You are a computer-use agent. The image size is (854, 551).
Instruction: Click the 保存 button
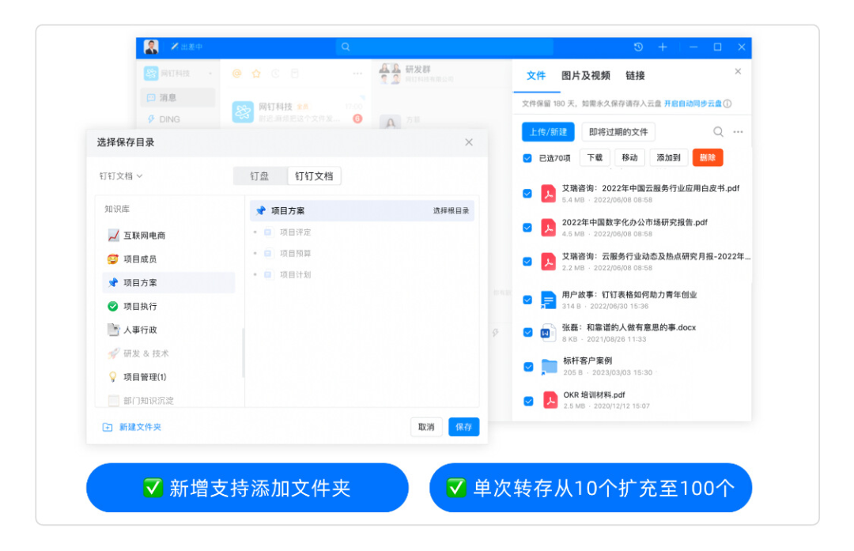(x=463, y=427)
